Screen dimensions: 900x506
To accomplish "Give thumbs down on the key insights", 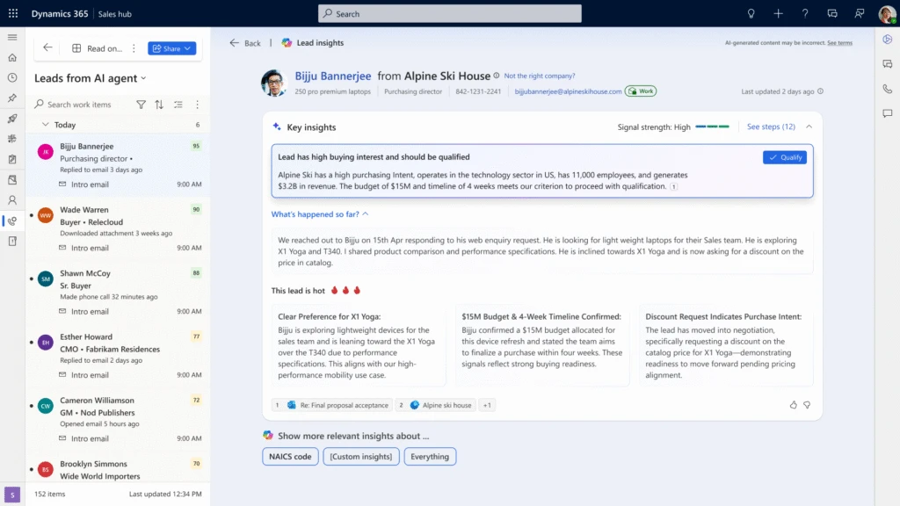I will coord(809,405).
